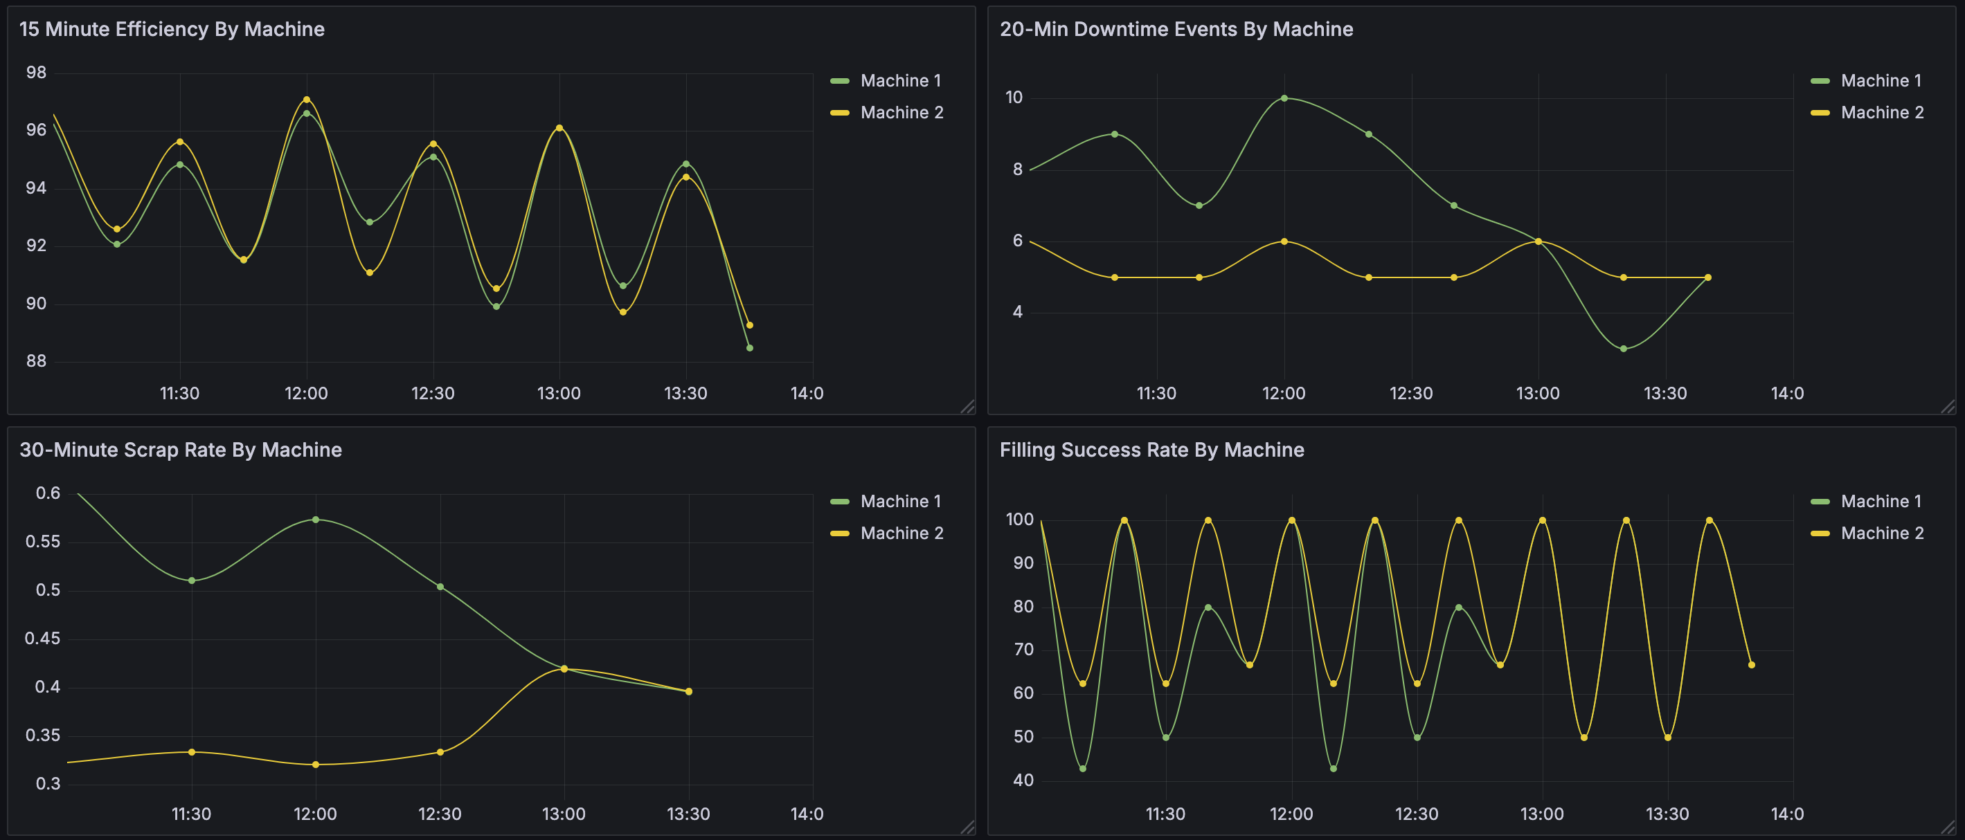The width and height of the screenshot is (1965, 840).
Task: Click the 11:30 axis label in Scrap Rate chart
Action: [x=190, y=814]
